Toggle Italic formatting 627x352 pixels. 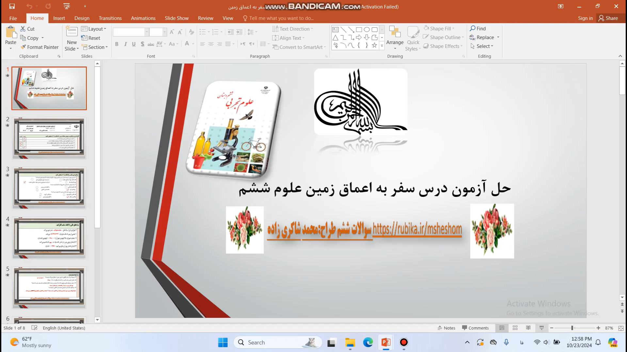[x=125, y=44]
